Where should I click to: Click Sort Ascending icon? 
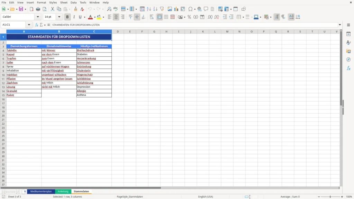pyautogui.click(x=149, y=9)
